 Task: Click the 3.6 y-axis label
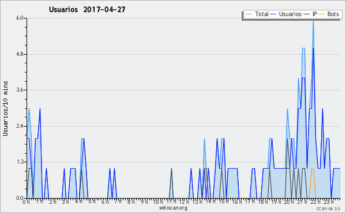tap(20, 90)
